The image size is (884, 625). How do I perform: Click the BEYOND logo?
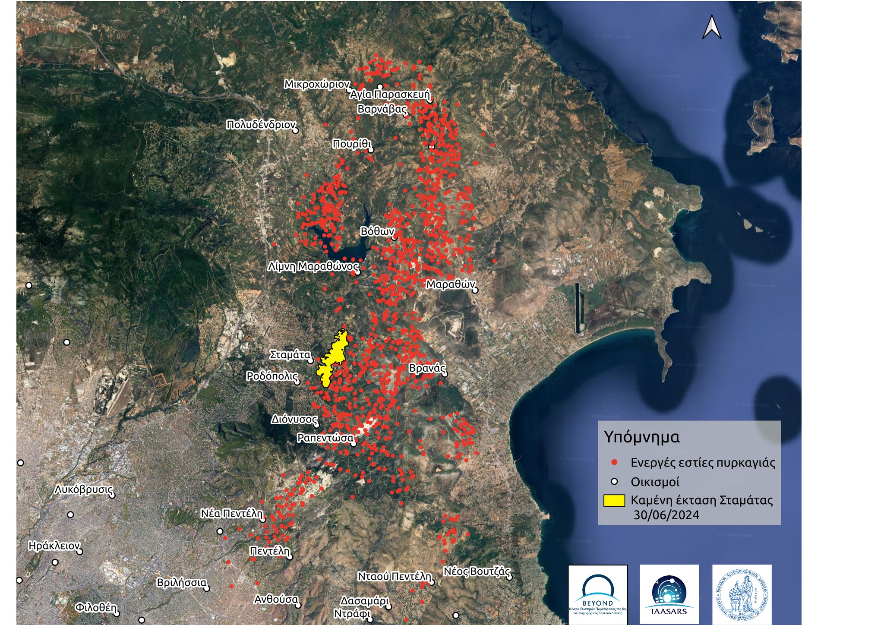pos(598,595)
